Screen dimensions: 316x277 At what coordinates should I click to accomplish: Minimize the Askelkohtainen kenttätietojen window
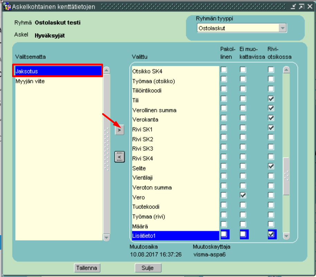[x=293, y=7]
